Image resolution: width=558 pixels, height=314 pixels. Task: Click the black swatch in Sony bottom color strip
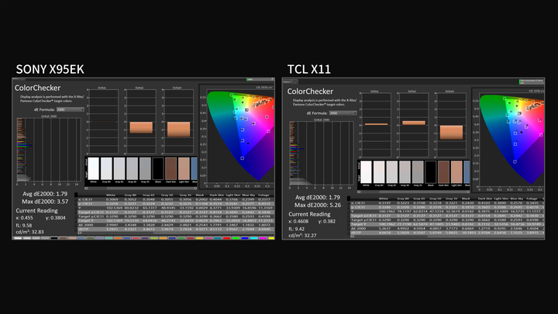click(54, 238)
